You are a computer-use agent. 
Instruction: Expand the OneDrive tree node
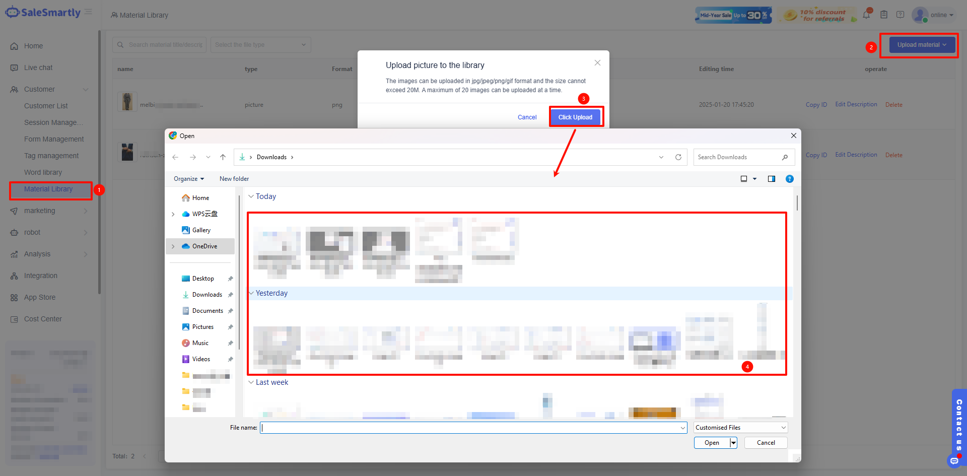point(173,246)
